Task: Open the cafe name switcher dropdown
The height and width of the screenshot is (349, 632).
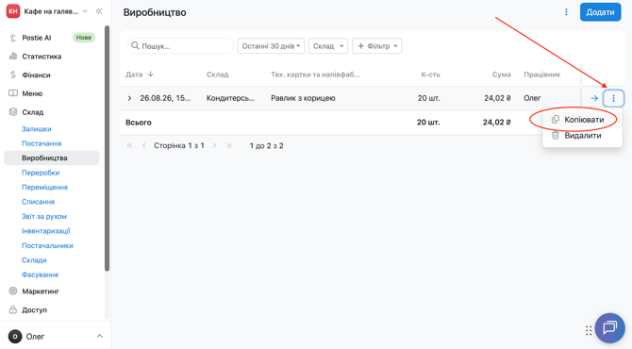Action: coord(85,11)
